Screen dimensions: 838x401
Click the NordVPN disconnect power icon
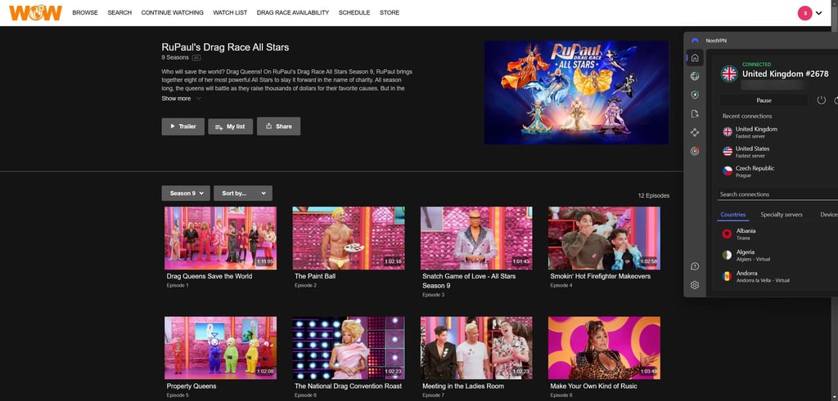coord(822,100)
